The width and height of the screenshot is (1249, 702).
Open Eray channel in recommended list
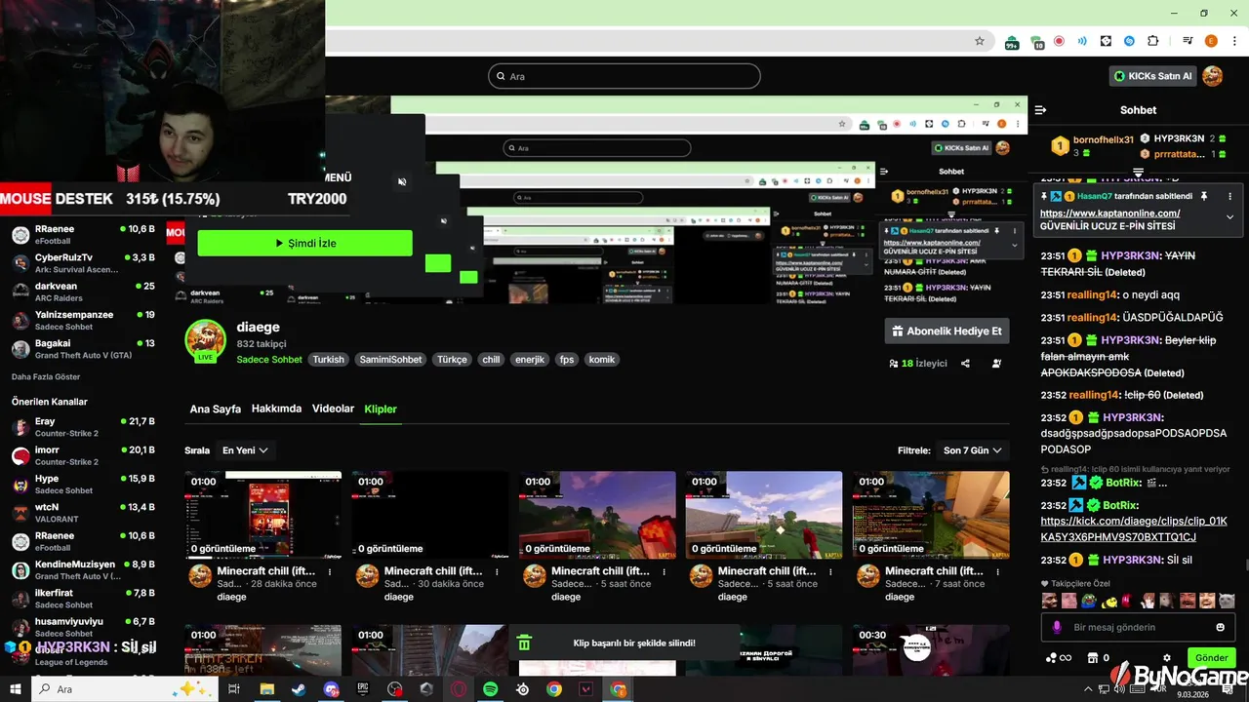coord(83,427)
